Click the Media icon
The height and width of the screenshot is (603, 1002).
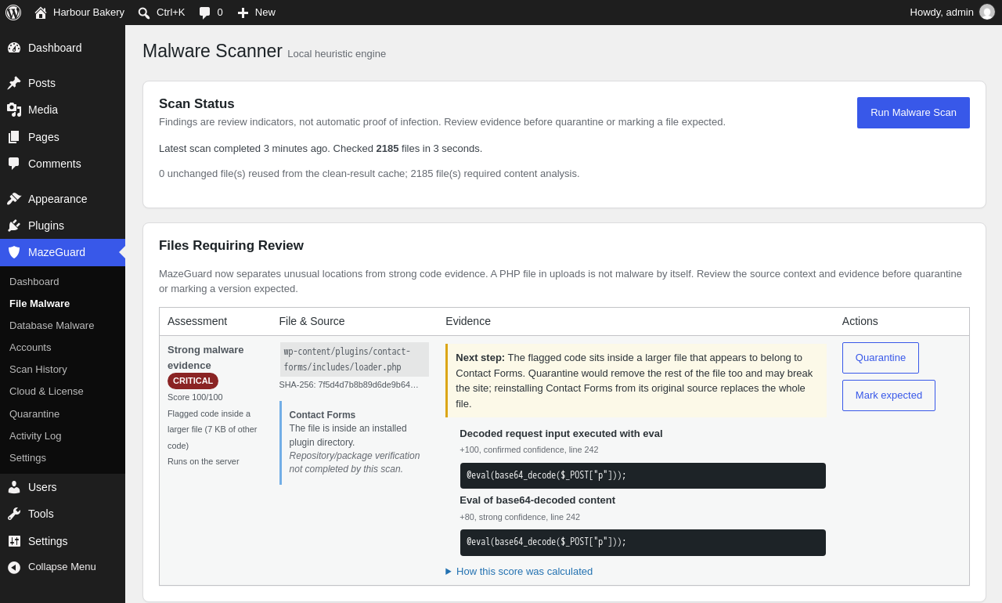(14, 110)
